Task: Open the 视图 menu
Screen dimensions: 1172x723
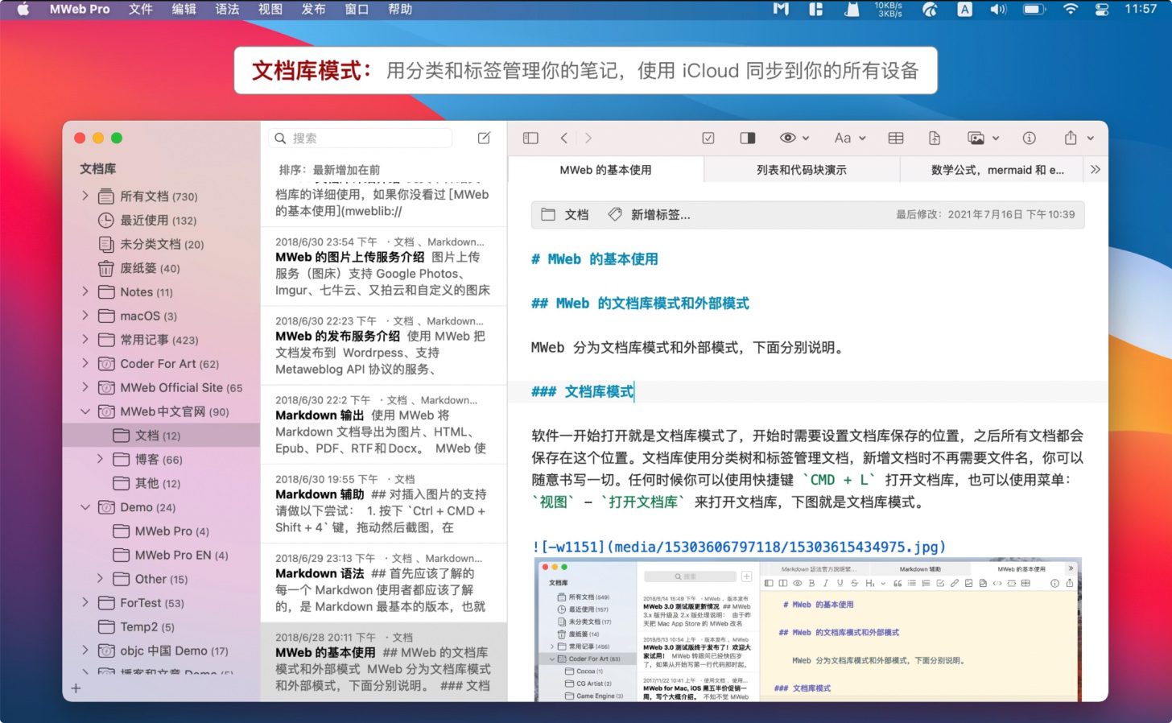Action: click(270, 10)
